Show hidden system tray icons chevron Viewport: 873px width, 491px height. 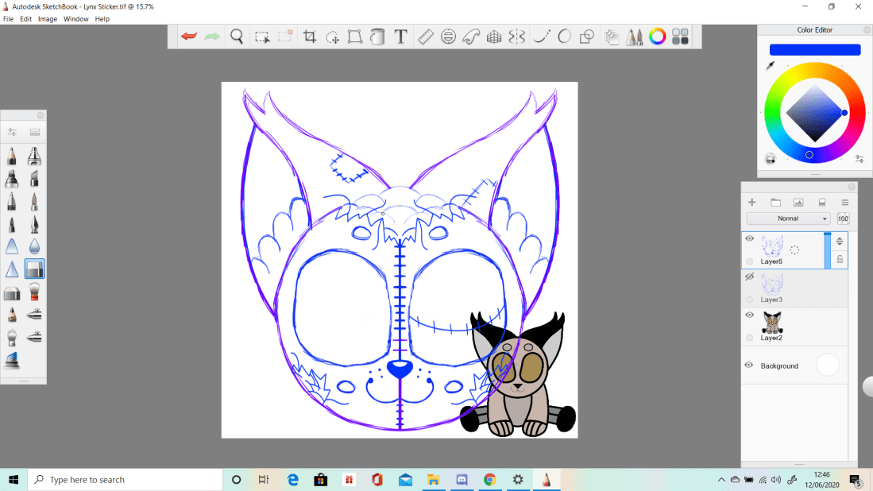tap(721, 480)
